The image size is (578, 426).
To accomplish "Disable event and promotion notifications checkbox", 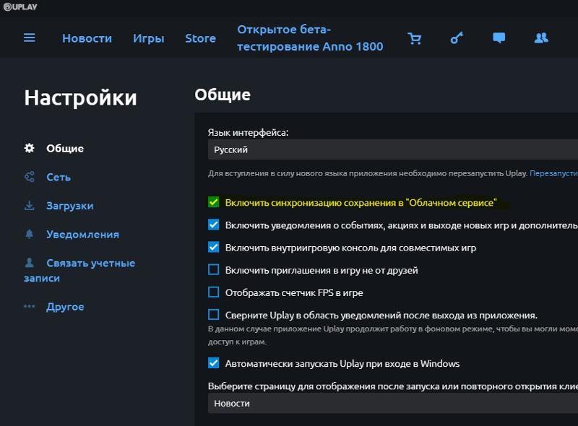I will click(x=213, y=225).
